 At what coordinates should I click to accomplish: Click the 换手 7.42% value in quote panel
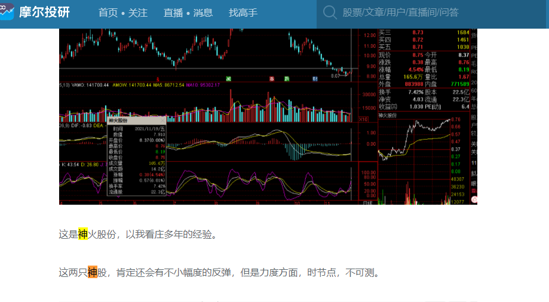pos(416,92)
